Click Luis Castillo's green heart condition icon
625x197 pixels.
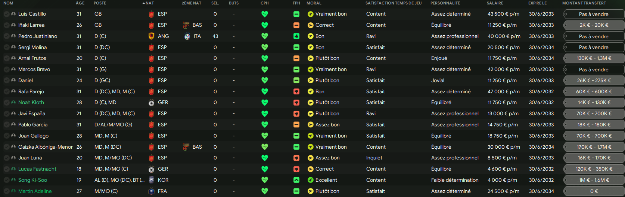265,14
